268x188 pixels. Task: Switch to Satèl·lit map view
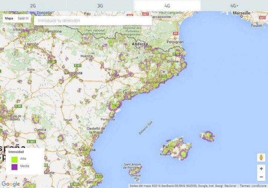tap(23, 18)
